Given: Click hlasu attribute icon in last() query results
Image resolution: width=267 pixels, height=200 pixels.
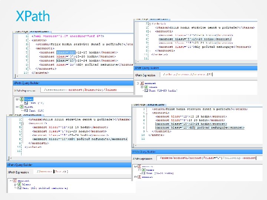Looking at the screenshot, I should click(x=19, y=184).
